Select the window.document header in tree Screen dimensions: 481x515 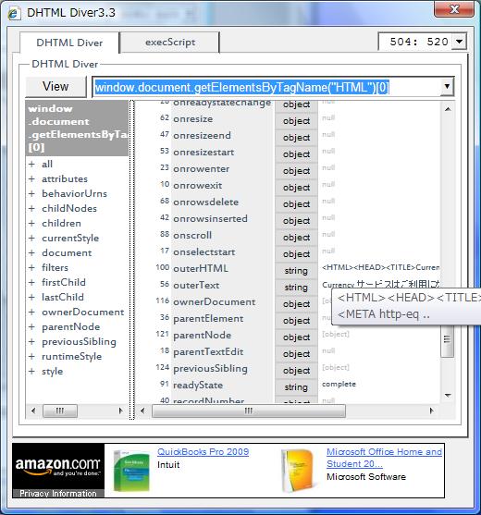tap(77, 129)
